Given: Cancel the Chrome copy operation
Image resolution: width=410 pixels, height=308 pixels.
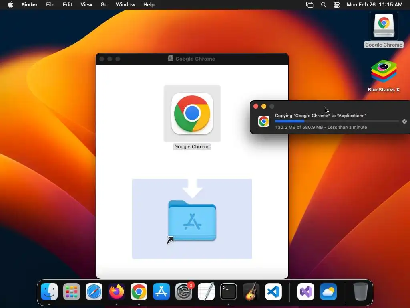Looking at the screenshot, I should click(404, 121).
